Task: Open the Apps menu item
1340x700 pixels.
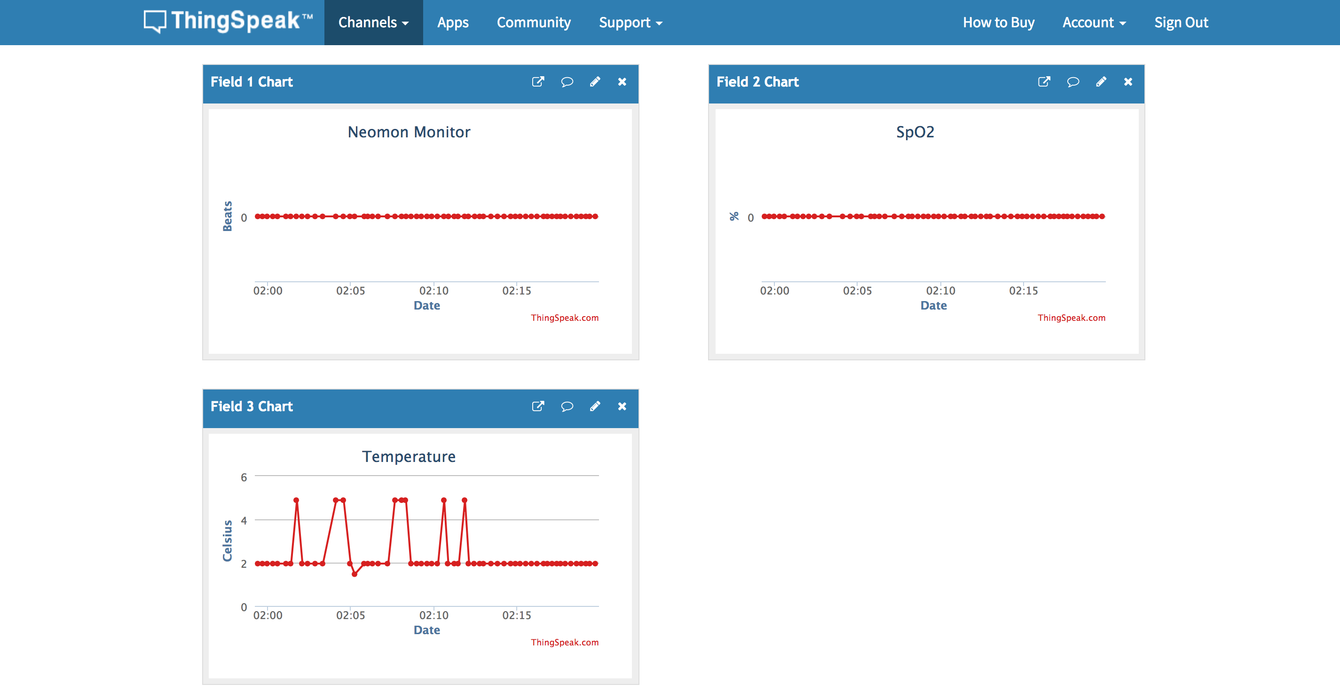Action: click(451, 21)
